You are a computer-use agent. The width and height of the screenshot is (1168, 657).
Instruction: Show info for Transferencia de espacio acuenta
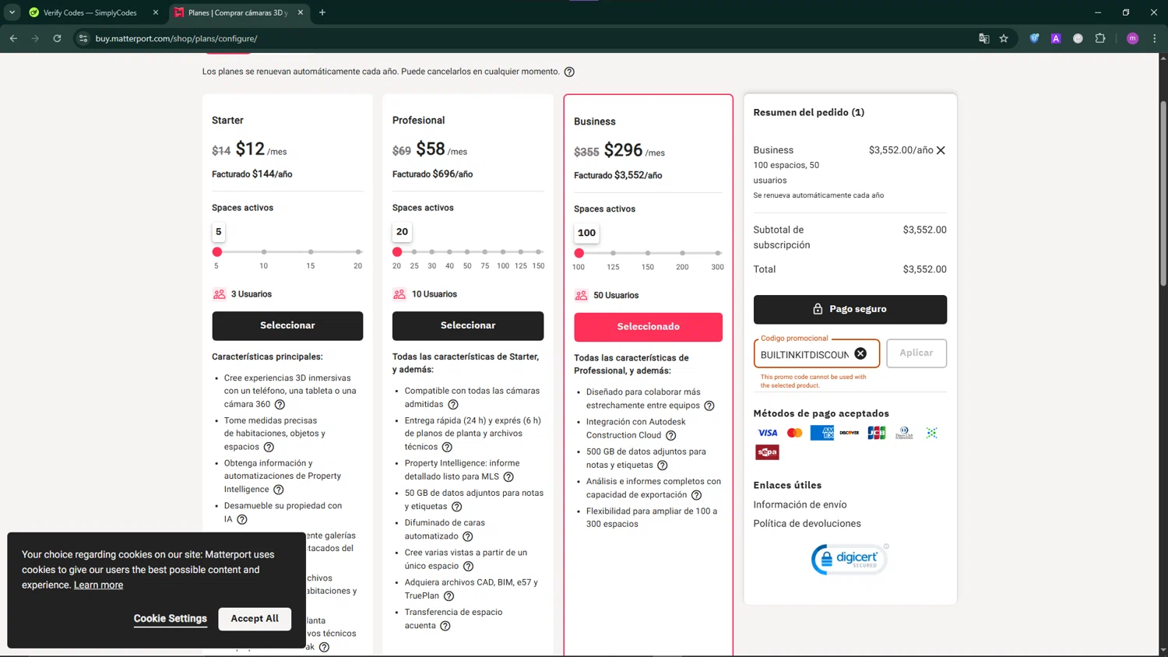point(445,626)
